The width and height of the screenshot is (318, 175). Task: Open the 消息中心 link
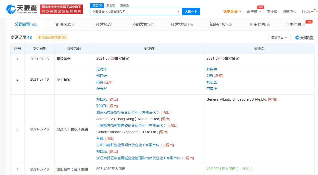coord(289,12)
